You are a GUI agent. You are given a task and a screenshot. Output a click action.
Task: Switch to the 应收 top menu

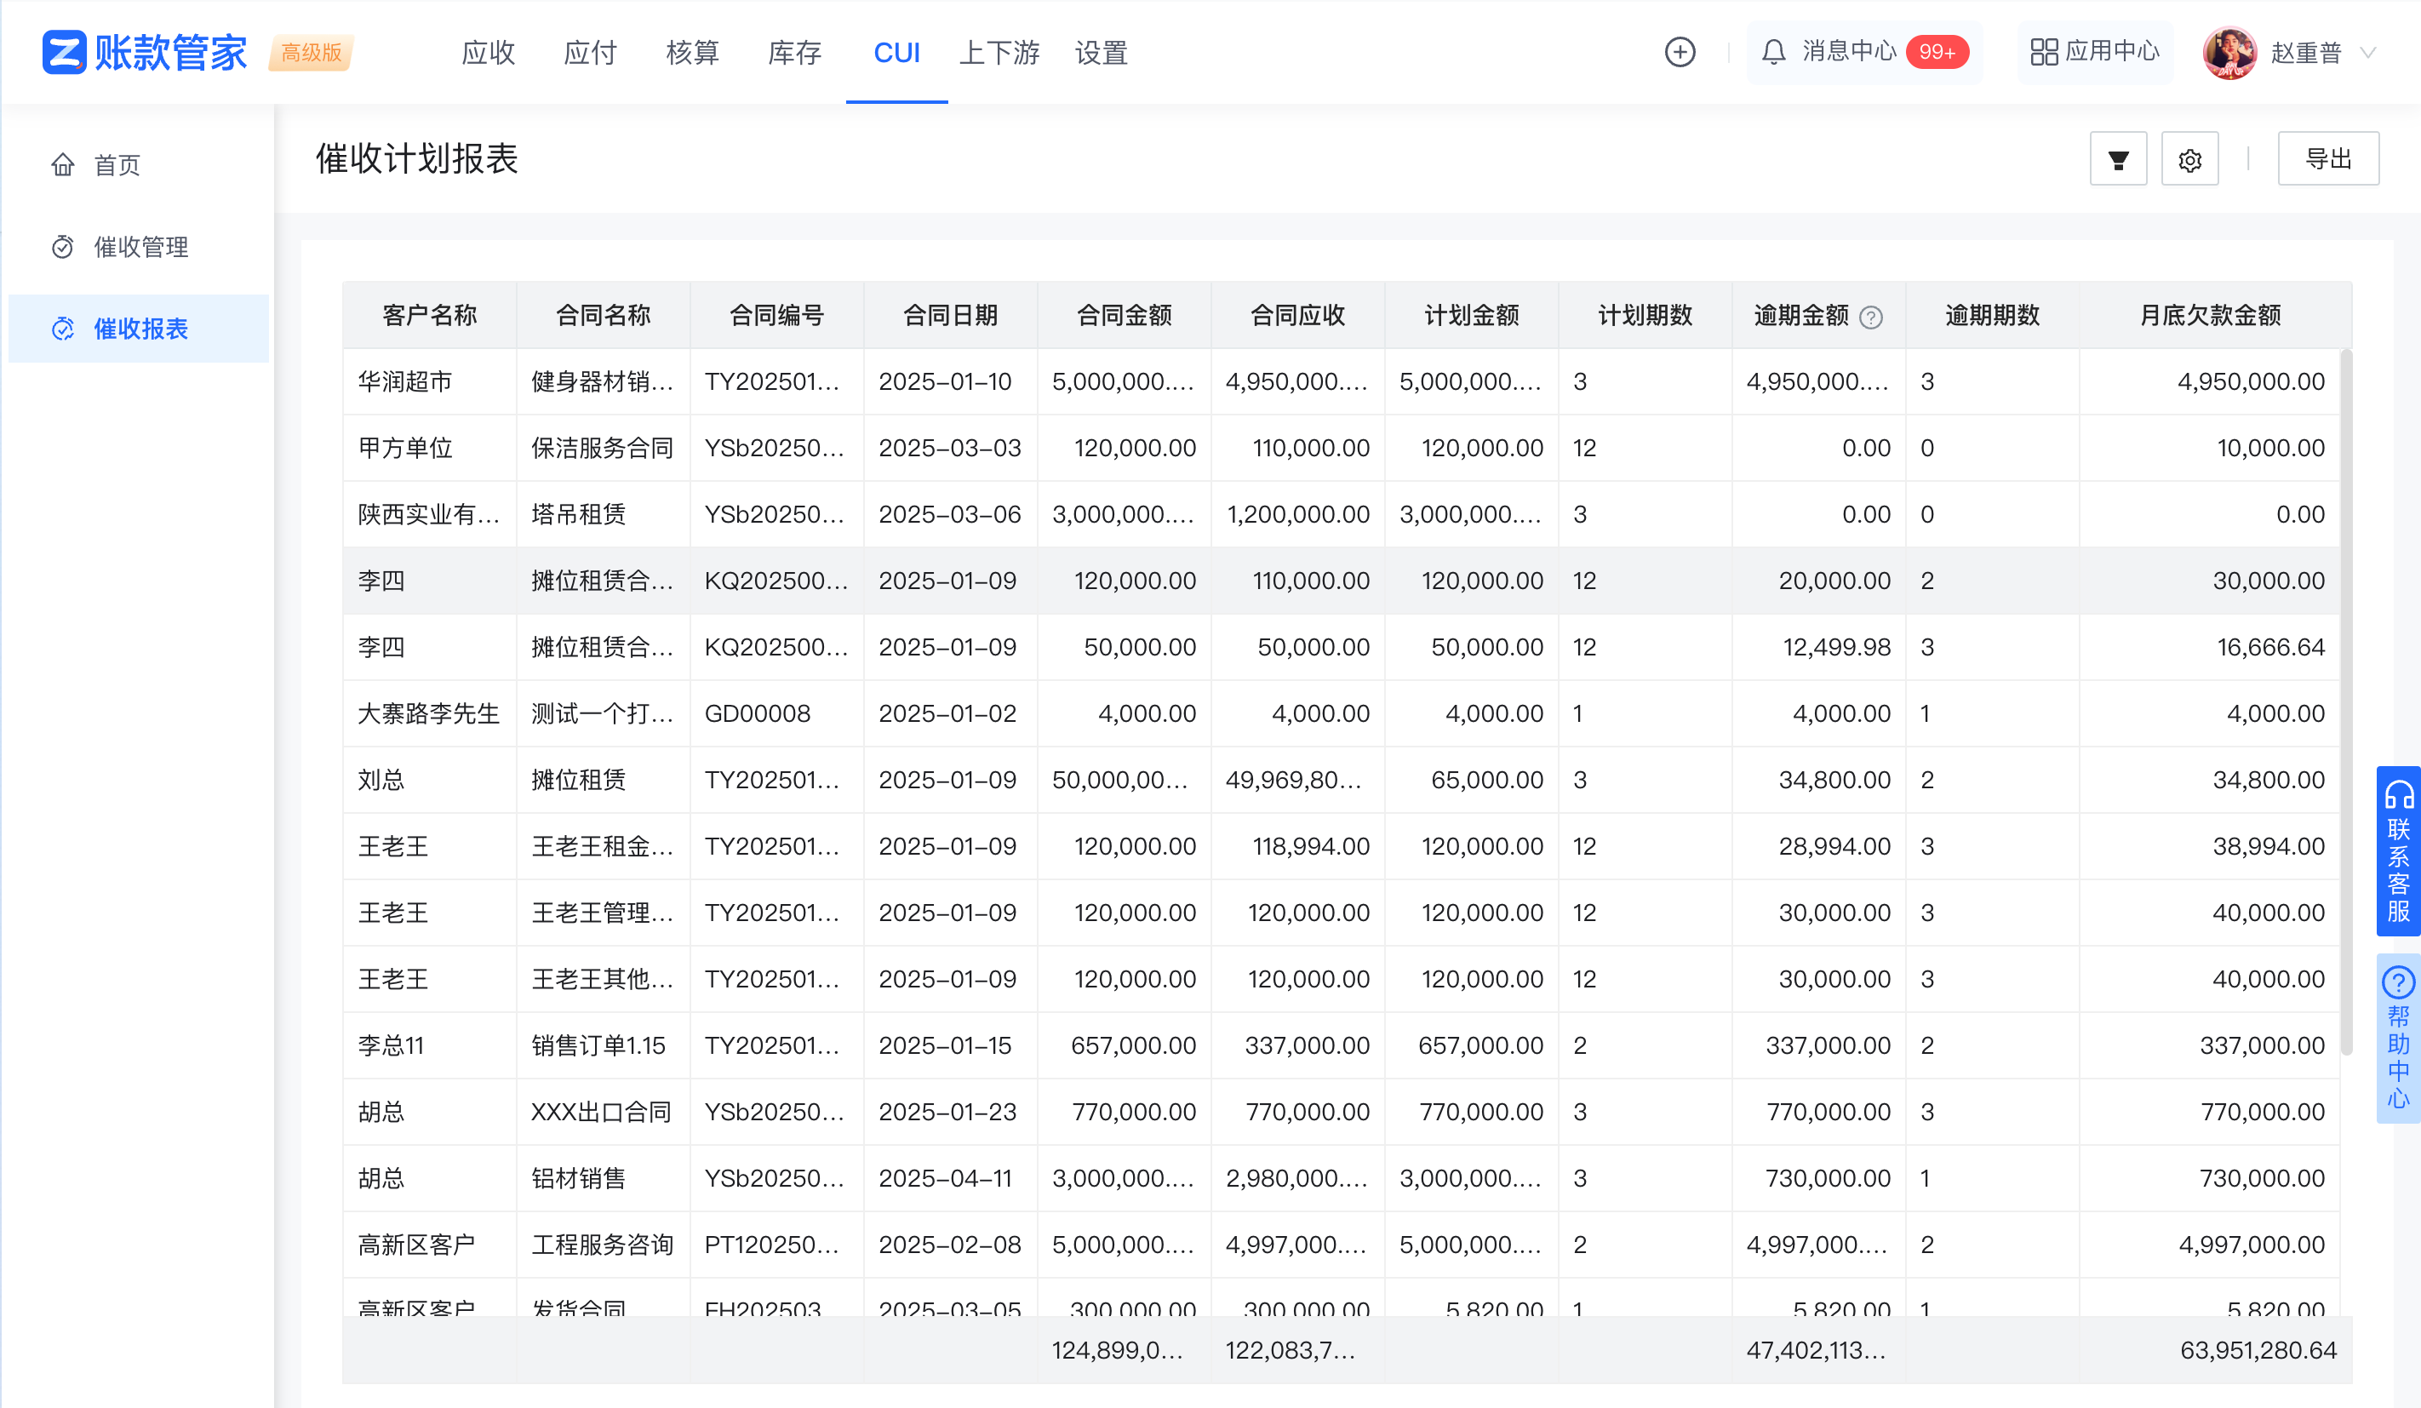(488, 53)
